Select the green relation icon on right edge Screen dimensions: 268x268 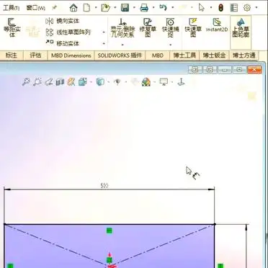(220, 266)
